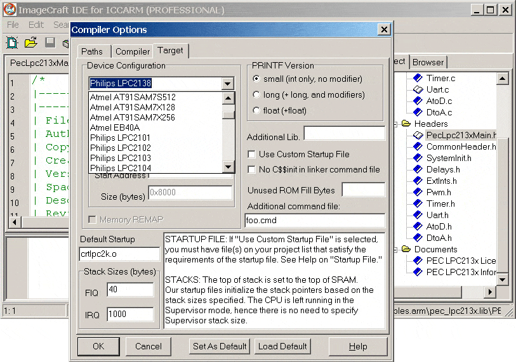516x362 pixels.
Task: Click the Uart.c open file icon
Action: pos(418,89)
